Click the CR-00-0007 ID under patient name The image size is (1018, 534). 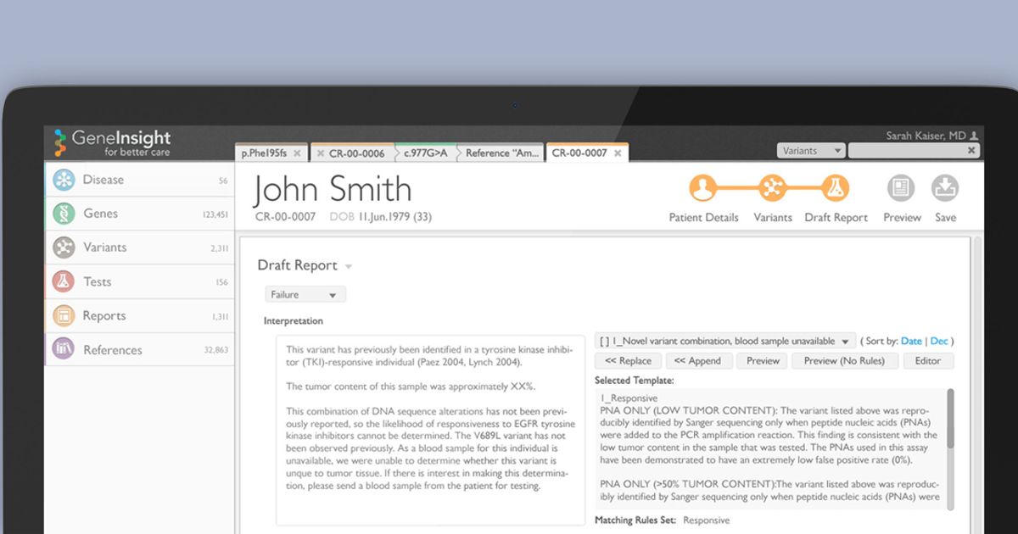[285, 217]
